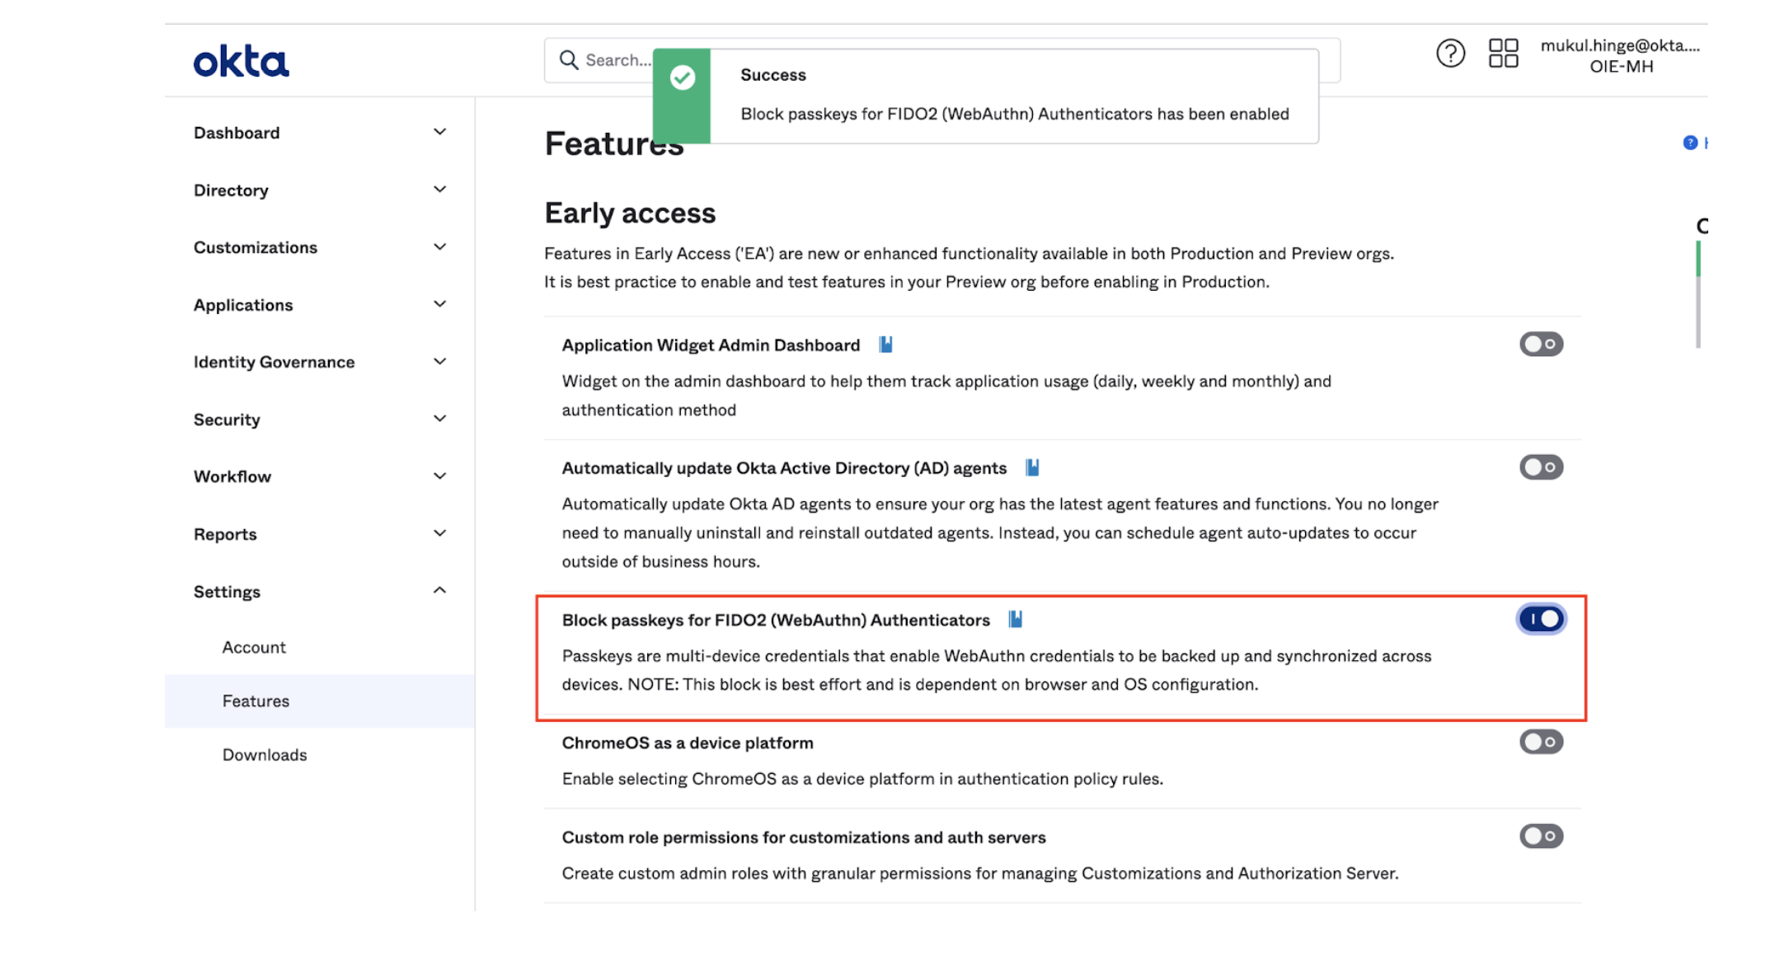Image resolution: width=1775 pixels, height=960 pixels.
Task: Open documentation icon for Block passkeys feature
Action: pyautogui.click(x=1015, y=619)
